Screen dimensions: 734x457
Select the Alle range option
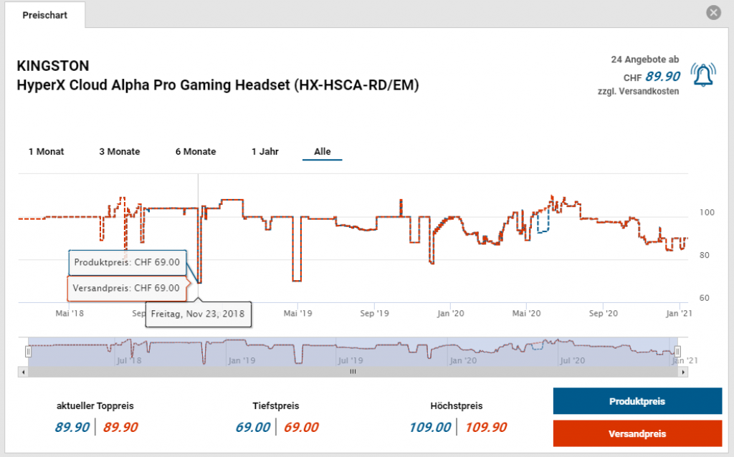point(323,151)
